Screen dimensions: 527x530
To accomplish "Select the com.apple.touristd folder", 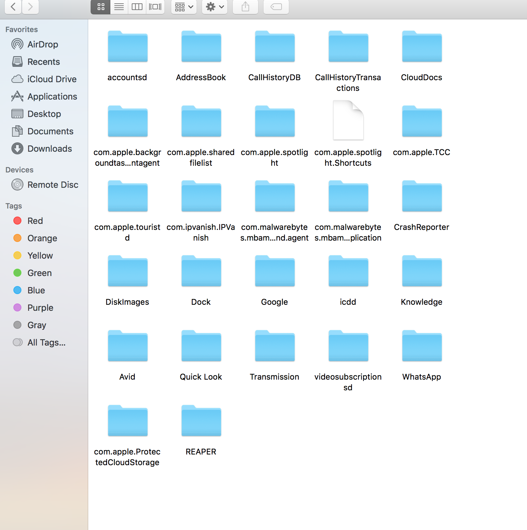I will tap(127, 196).
